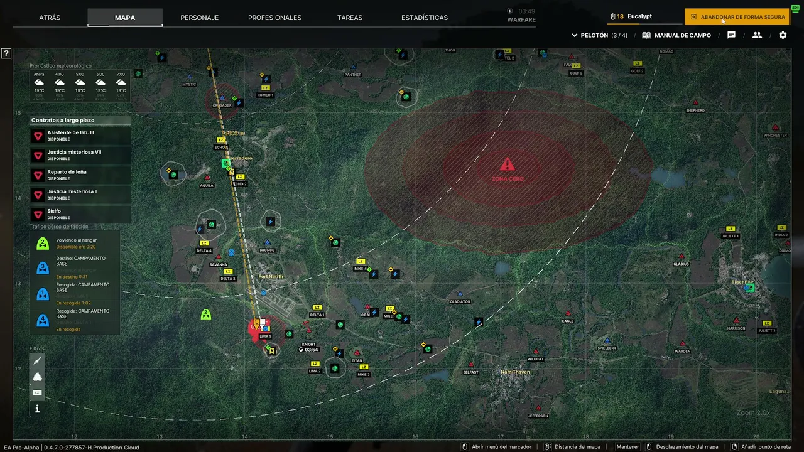Open the settings gear icon
This screenshot has width=804, height=452.
click(783, 35)
